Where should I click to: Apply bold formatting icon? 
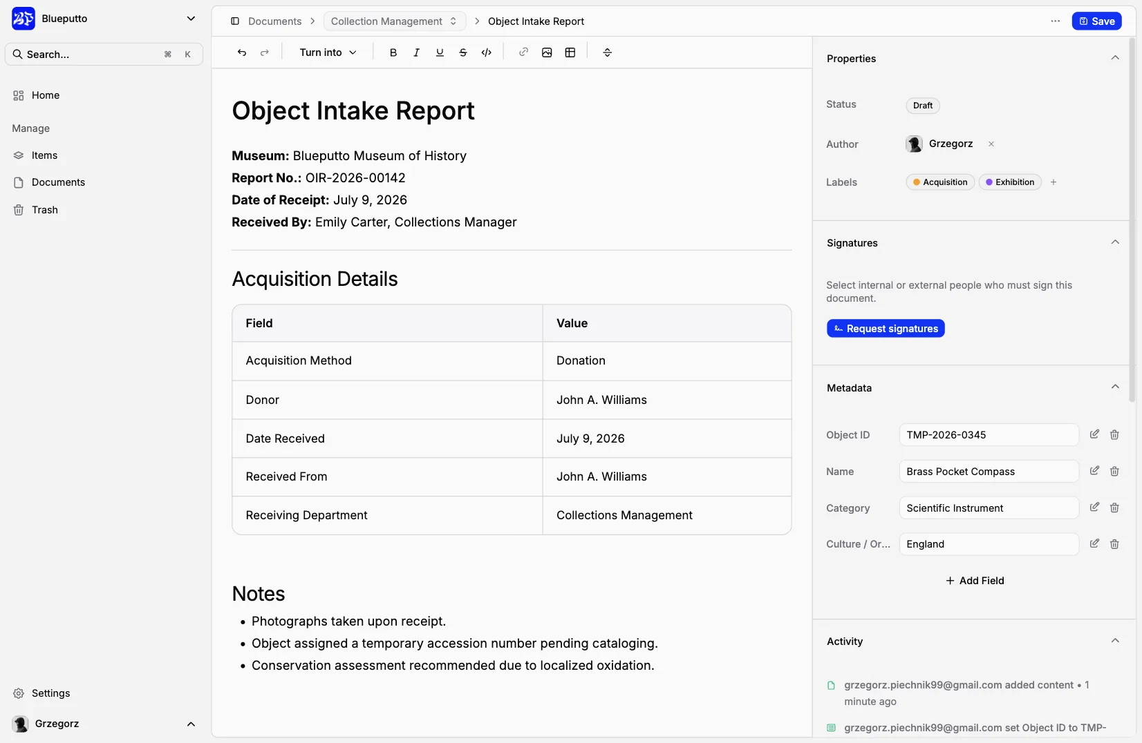pos(393,52)
